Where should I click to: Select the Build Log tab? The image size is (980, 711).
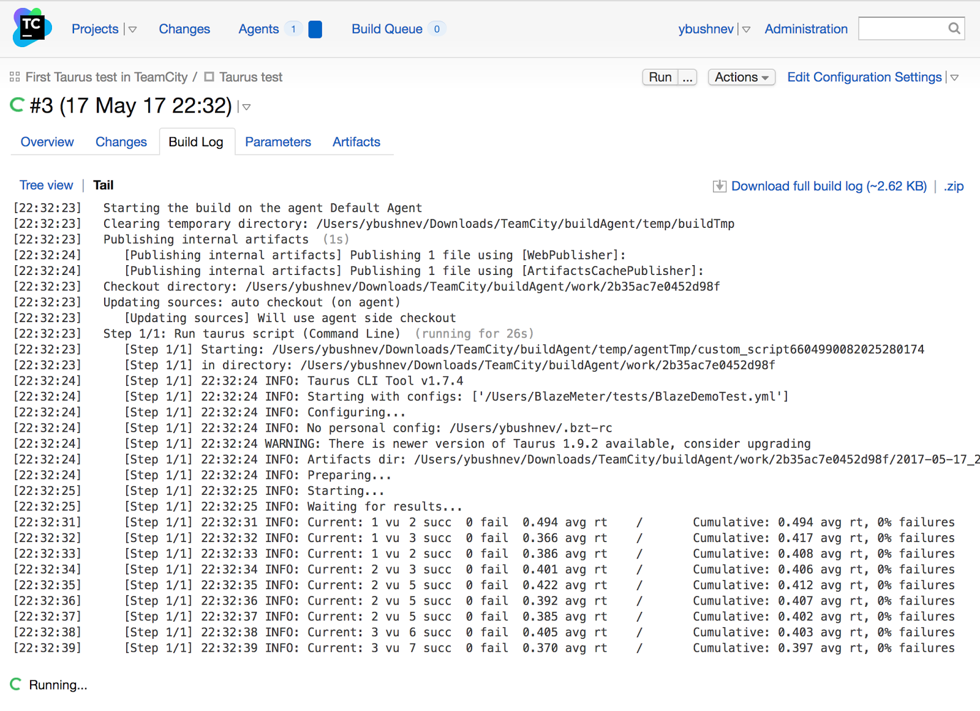point(196,142)
